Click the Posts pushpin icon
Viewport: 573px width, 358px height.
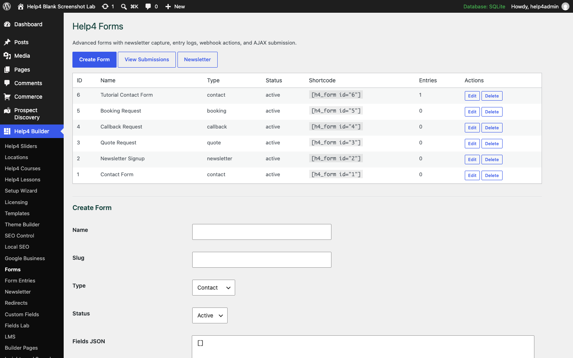click(7, 42)
